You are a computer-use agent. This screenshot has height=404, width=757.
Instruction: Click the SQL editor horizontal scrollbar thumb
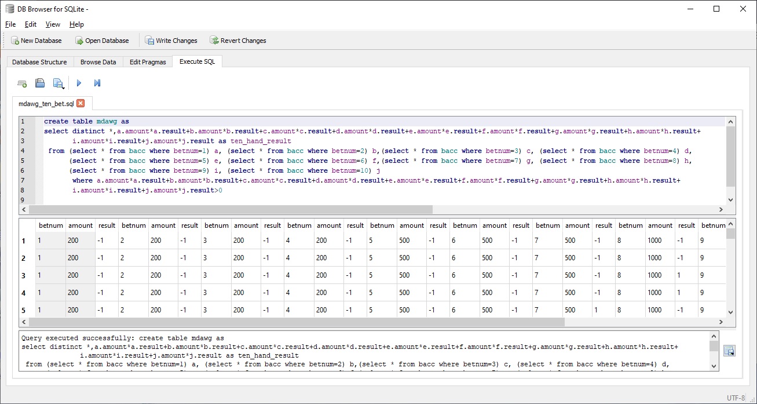tap(231, 209)
